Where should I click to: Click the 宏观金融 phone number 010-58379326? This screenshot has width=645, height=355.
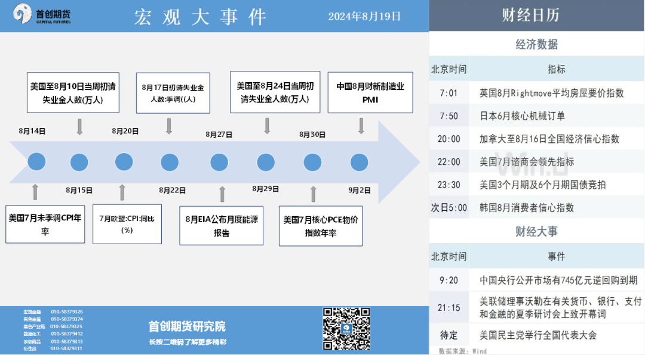point(67,312)
